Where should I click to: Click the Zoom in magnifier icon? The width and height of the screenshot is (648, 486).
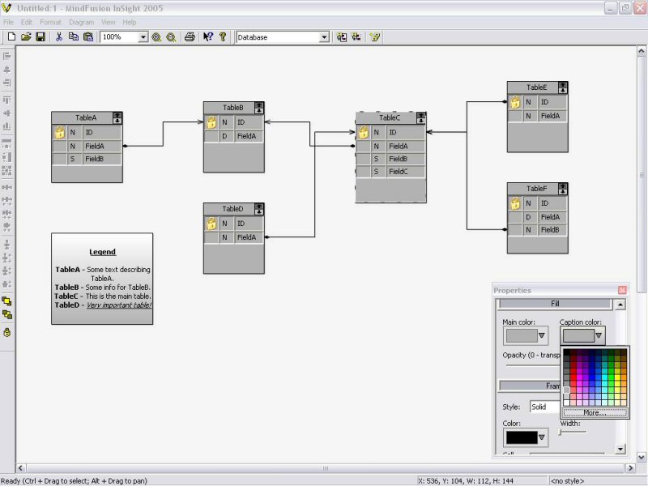[156, 37]
